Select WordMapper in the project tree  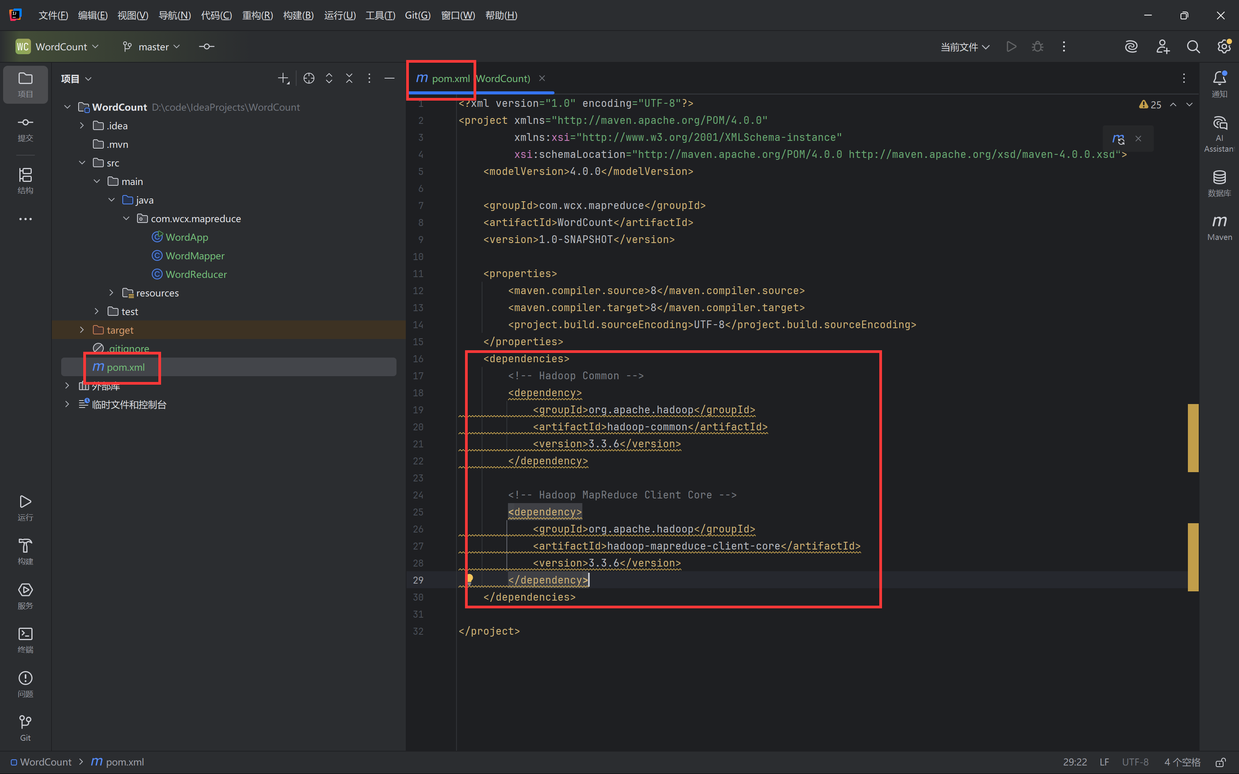tap(194, 255)
